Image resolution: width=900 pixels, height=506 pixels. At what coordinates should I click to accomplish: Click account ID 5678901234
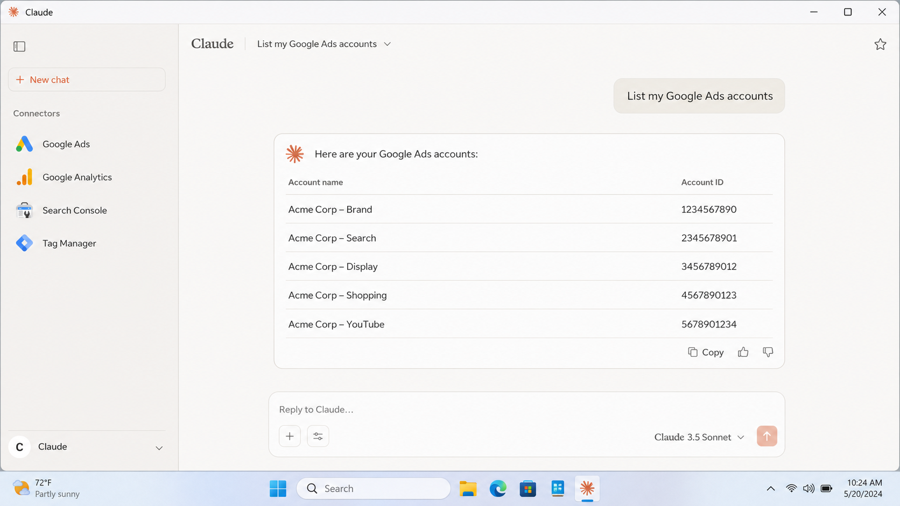[x=709, y=324]
